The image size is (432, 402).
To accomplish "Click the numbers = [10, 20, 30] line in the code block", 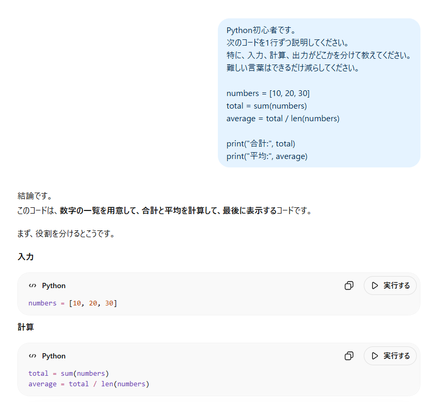I will (72, 303).
